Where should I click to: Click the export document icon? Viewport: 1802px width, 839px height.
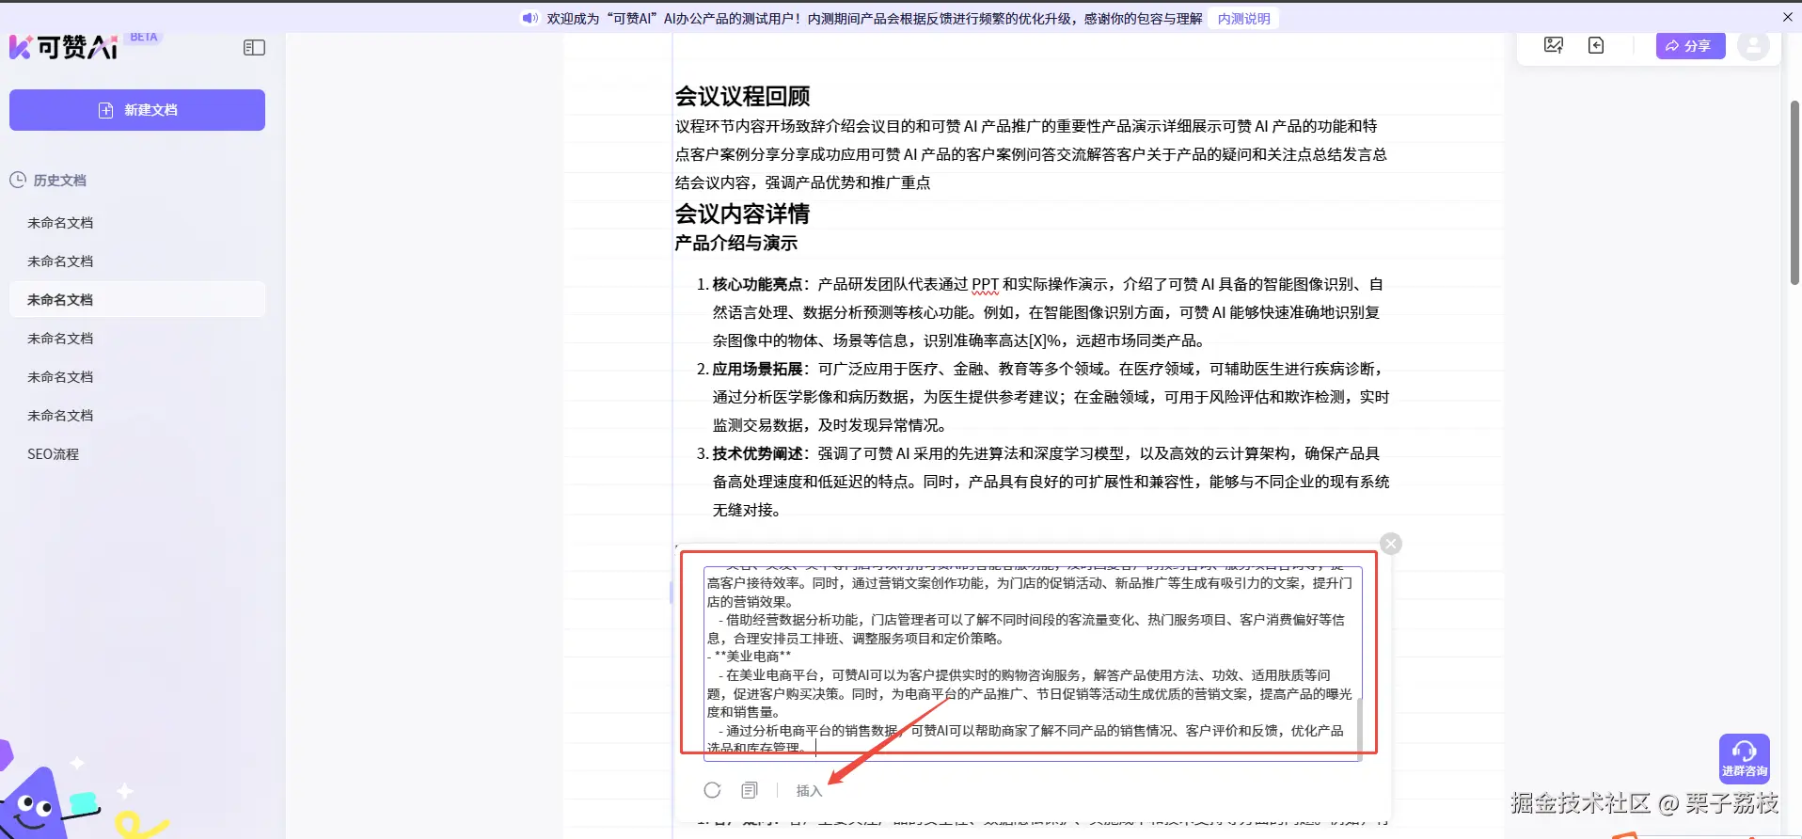click(x=1596, y=45)
